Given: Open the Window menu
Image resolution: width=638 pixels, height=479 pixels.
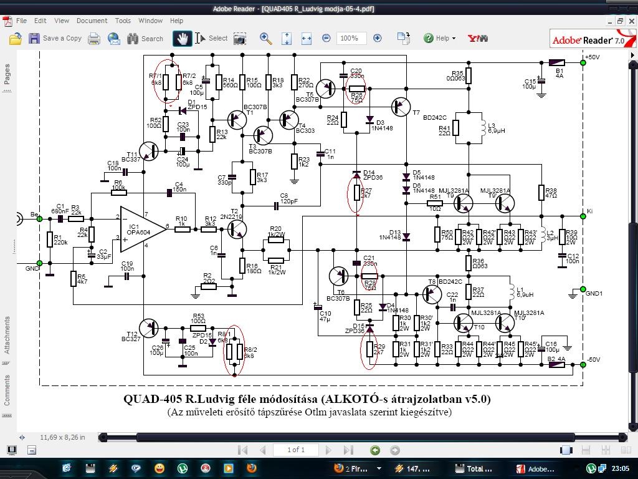Looking at the screenshot, I should (x=150, y=21).
